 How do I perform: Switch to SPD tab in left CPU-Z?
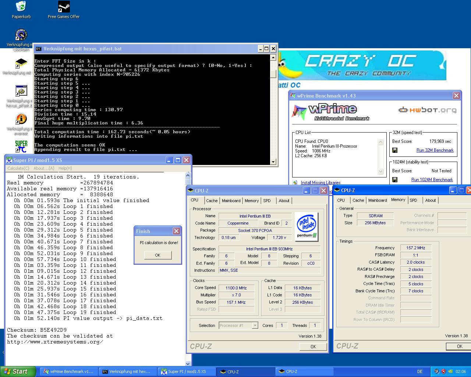click(x=267, y=201)
